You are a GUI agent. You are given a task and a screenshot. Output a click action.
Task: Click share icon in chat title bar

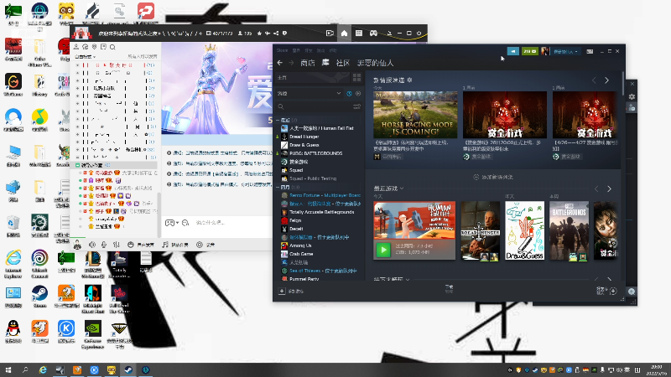coord(276,34)
